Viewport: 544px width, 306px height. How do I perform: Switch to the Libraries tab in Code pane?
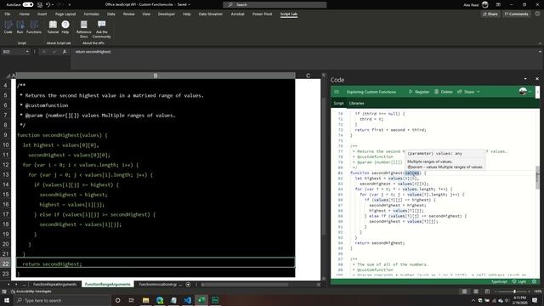pos(357,104)
